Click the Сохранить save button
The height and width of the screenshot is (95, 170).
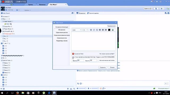(x=103, y=68)
